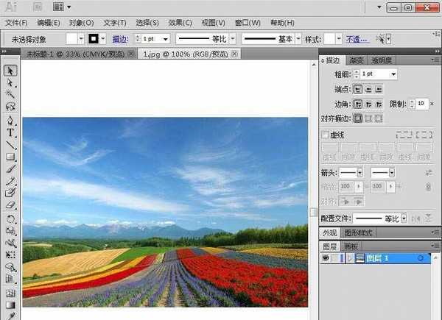Select the Pen tool
Viewport: 442px width, 320px height.
pyautogui.click(x=10, y=120)
